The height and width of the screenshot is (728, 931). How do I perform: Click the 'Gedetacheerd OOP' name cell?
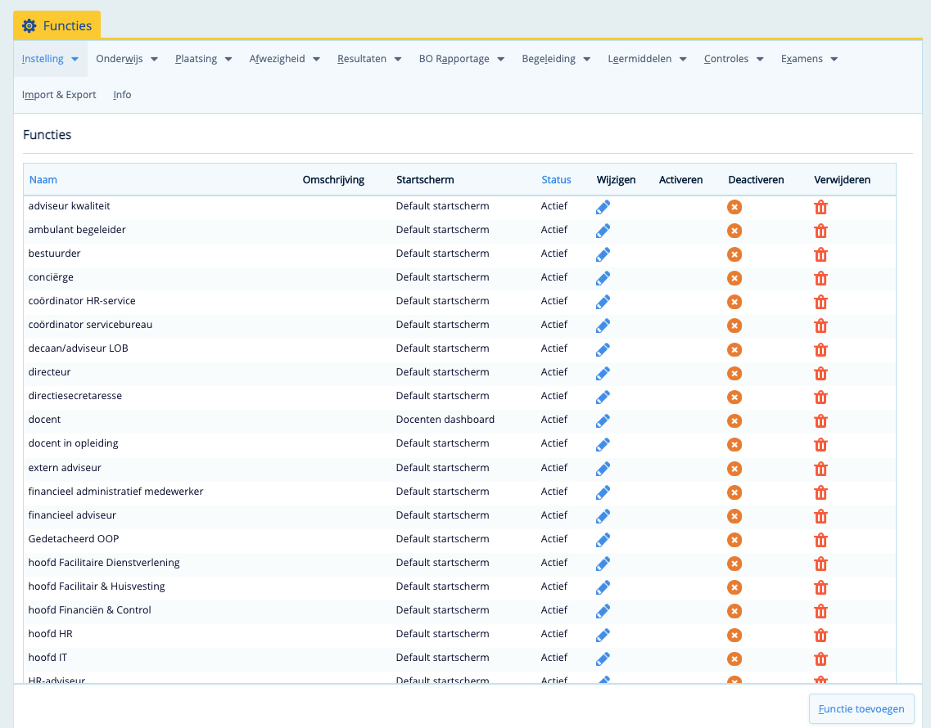click(x=74, y=539)
